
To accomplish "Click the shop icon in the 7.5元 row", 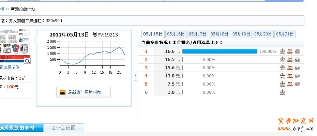I will pyautogui.click(x=297, y=84).
